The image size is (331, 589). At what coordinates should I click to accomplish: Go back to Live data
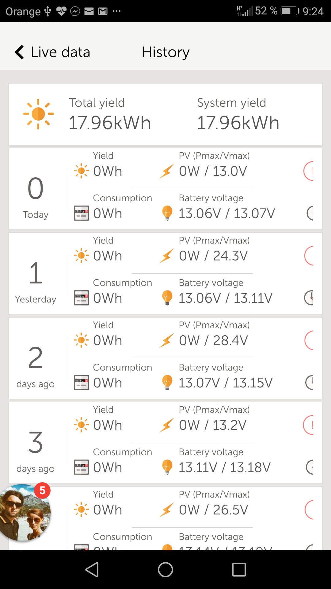[x=60, y=52]
